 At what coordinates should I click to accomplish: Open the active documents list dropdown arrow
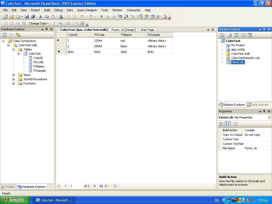[208, 30]
